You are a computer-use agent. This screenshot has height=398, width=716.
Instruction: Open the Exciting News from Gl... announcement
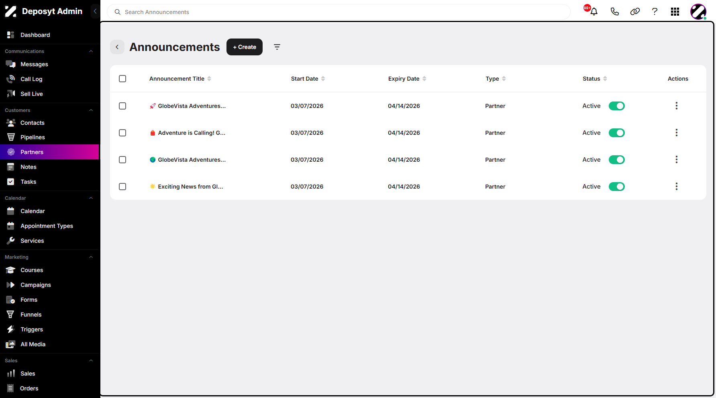click(186, 187)
